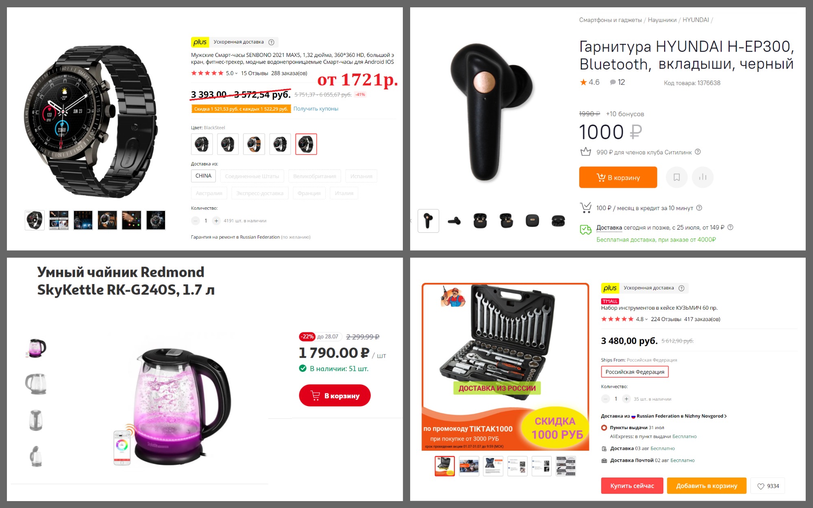Click the question mark on the tool set's Ускоренная доставка badge
813x508 pixels.
pyautogui.click(x=681, y=288)
